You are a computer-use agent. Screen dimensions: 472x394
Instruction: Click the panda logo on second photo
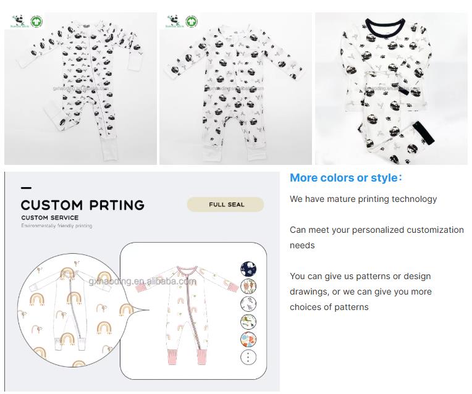coord(172,20)
